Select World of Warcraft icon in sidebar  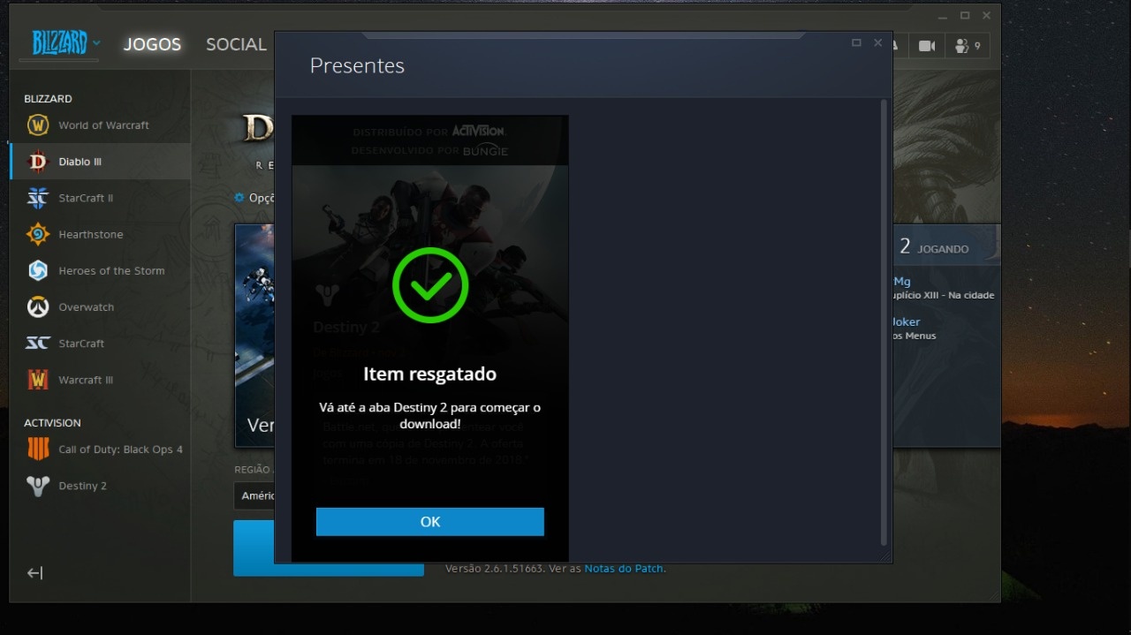click(38, 125)
